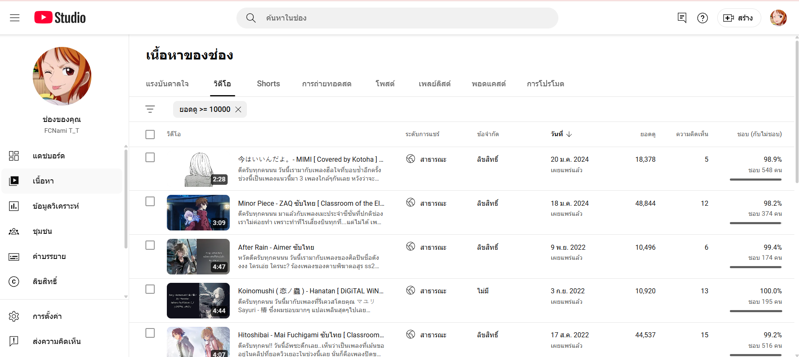This screenshot has height=357, width=799.
Task: Click the ยอดดู >= 10000 filter chip
Action: 205,109
